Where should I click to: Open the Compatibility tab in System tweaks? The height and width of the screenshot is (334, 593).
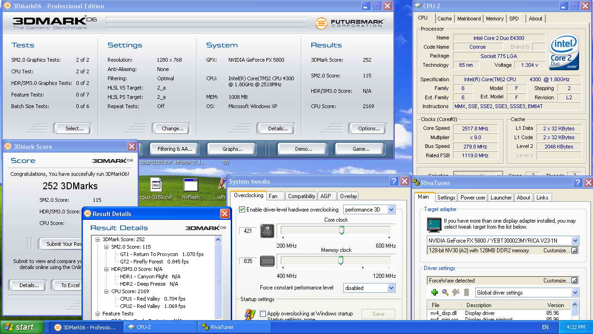click(302, 196)
